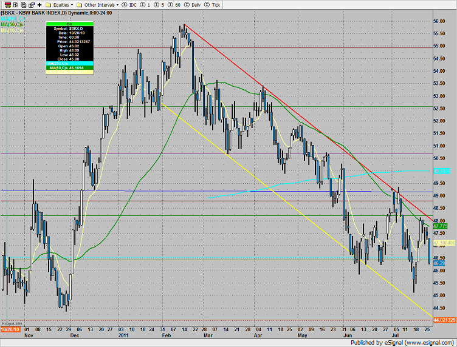Click the green 47.775 price axis label
This screenshot has height=347, width=457.
[441, 226]
